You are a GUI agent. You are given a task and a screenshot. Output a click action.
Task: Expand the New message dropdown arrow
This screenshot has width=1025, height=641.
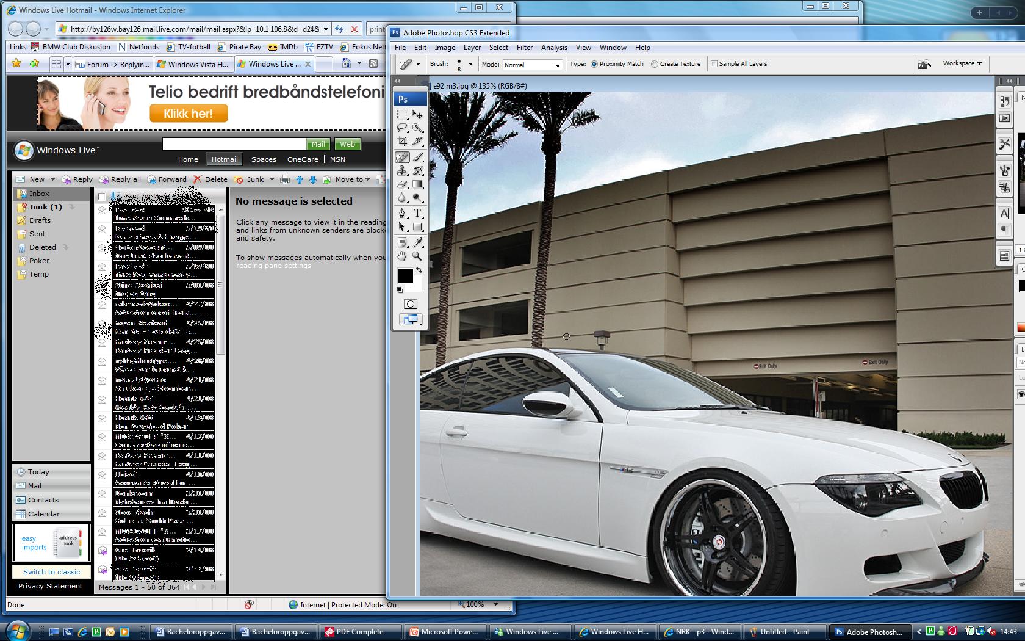52,179
